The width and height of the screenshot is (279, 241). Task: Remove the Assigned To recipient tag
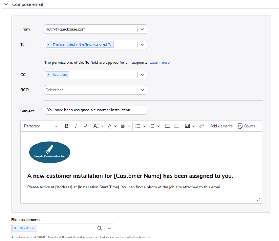tap(48, 44)
